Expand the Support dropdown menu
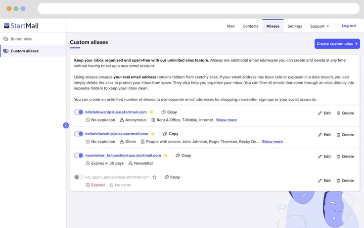The height and width of the screenshot is (228, 364). click(319, 26)
